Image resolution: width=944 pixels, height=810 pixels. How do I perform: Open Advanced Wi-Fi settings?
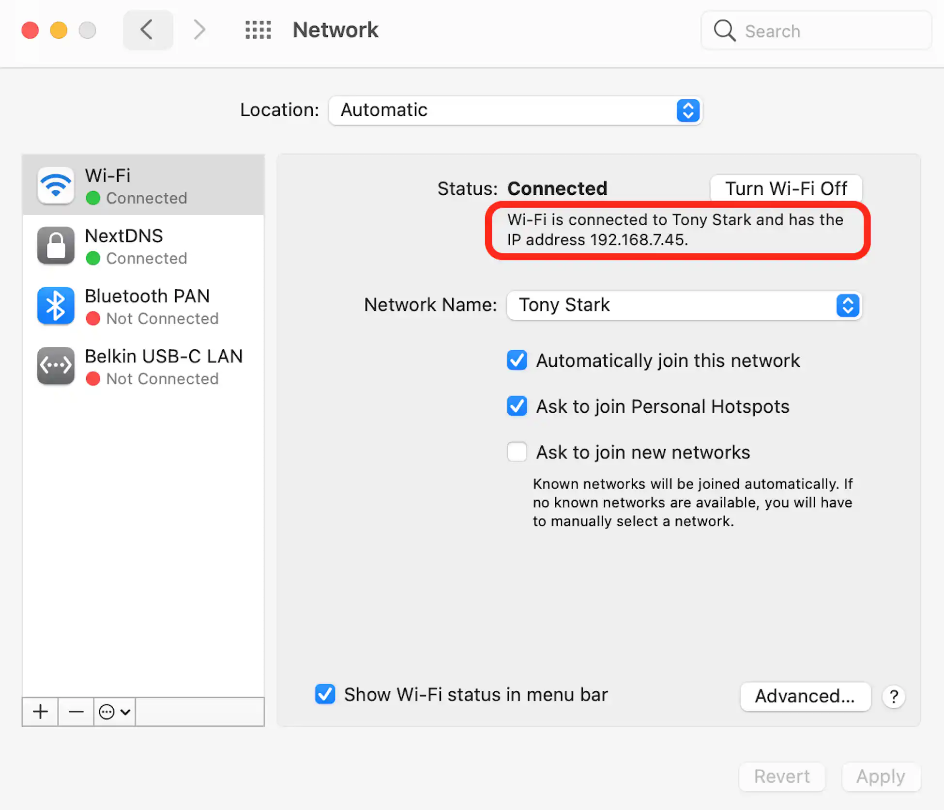point(805,696)
